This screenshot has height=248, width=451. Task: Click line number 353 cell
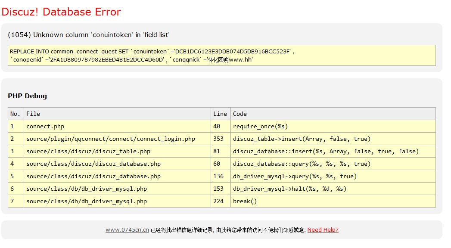click(x=221, y=139)
